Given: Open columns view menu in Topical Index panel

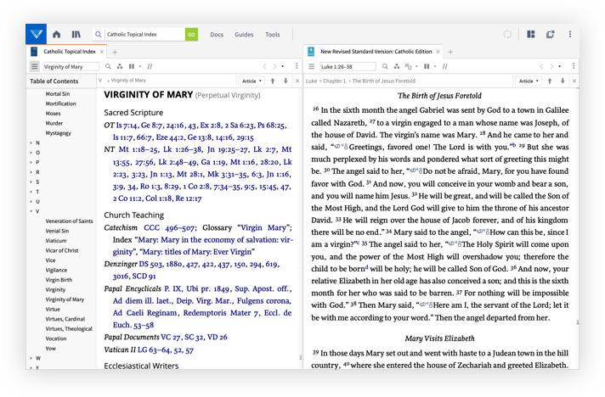Looking at the screenshot, I should point(134,66).
